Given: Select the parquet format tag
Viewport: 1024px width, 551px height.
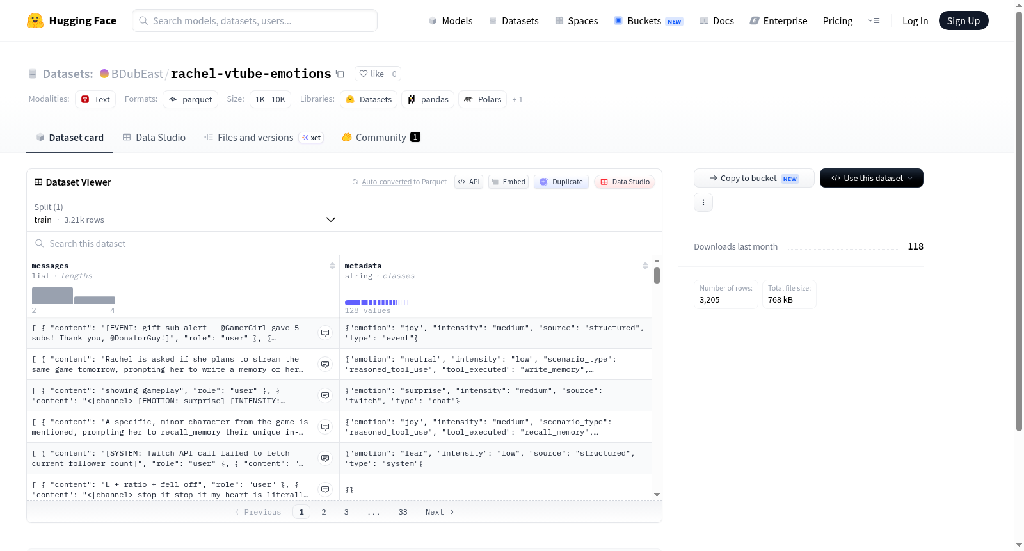Looking at the screenshot, I should coord(190,99).
